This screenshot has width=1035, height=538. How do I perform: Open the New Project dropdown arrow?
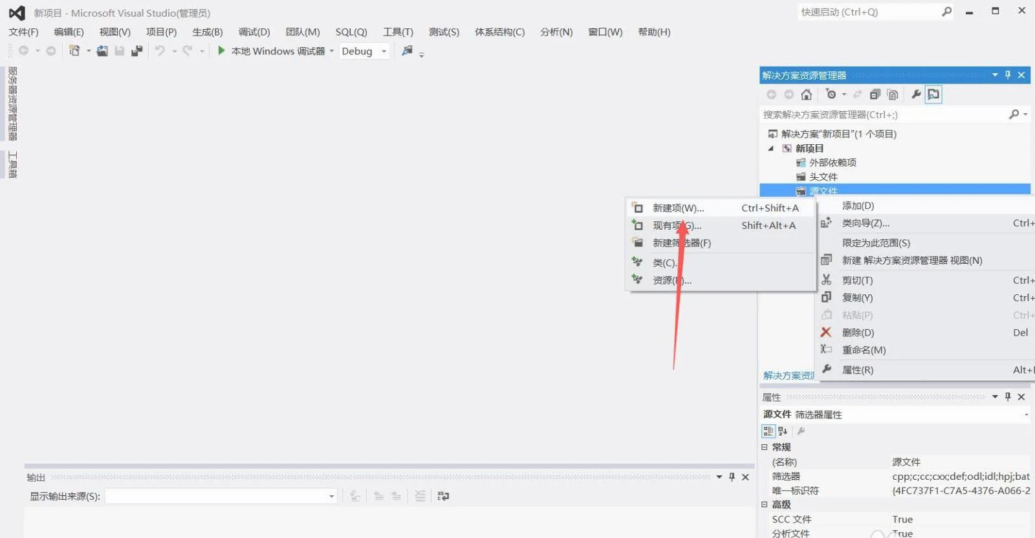point(89,51)
